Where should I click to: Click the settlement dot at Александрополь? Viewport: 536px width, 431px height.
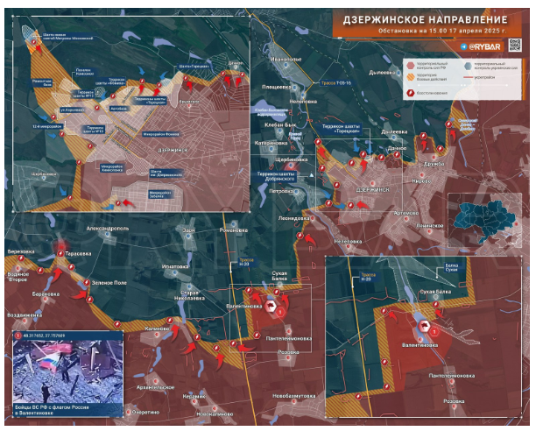(108, 234)
